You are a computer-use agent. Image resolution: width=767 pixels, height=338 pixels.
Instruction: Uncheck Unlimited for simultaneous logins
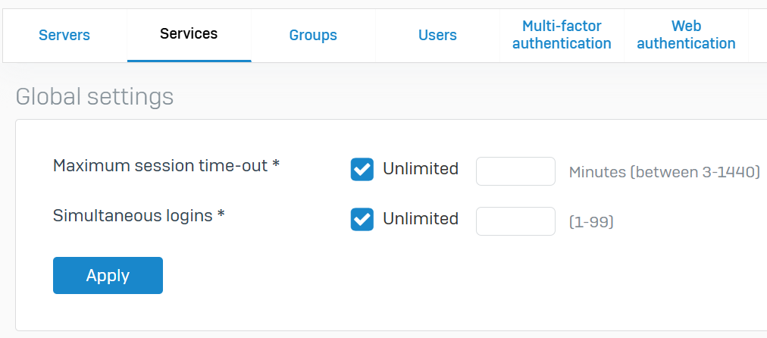coord(362,219)
